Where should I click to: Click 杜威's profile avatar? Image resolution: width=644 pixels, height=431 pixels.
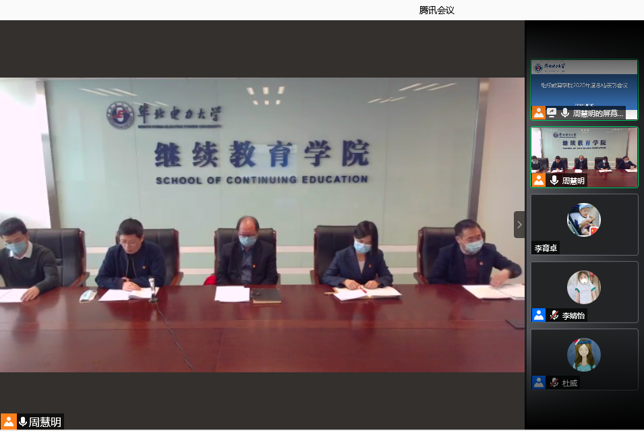tap(584, 355)
